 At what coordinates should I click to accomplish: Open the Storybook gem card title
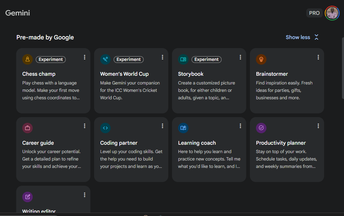click(191, 74)
